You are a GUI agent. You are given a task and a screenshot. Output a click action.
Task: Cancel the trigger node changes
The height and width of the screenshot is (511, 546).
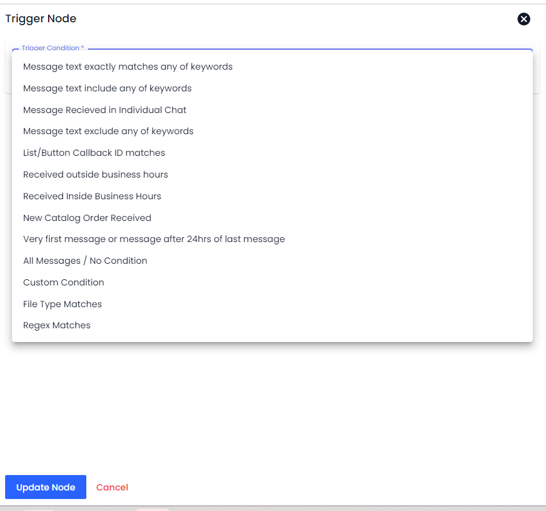tap(112, 487)
